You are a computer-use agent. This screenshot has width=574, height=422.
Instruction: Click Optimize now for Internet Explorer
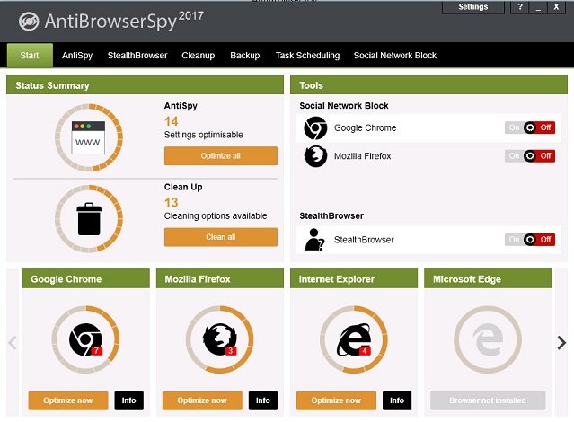point(336,400)
